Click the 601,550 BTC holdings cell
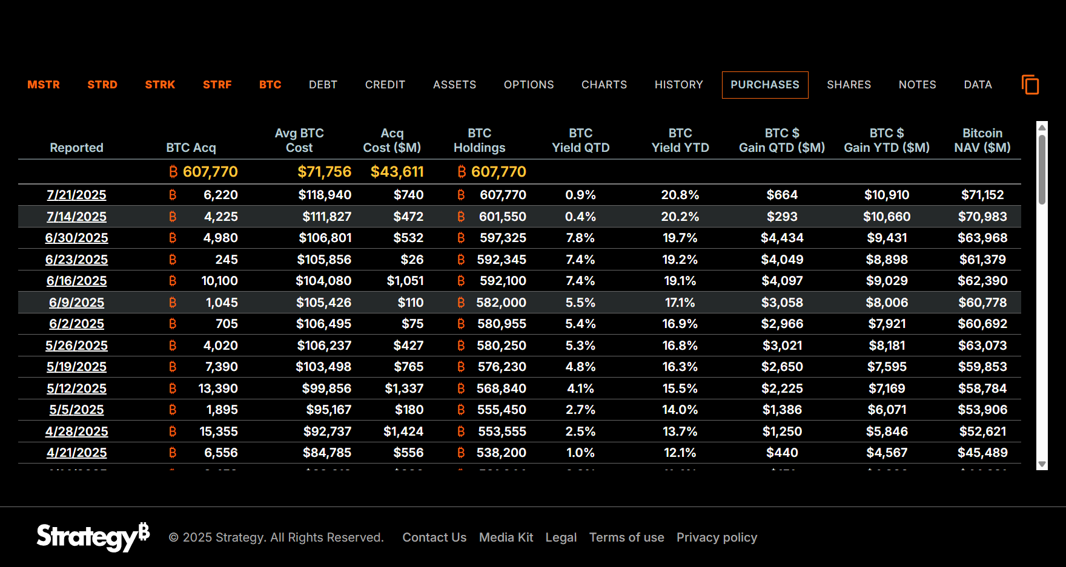The width and height of the screenshot is (1066, 567). (x=502, y=217)
